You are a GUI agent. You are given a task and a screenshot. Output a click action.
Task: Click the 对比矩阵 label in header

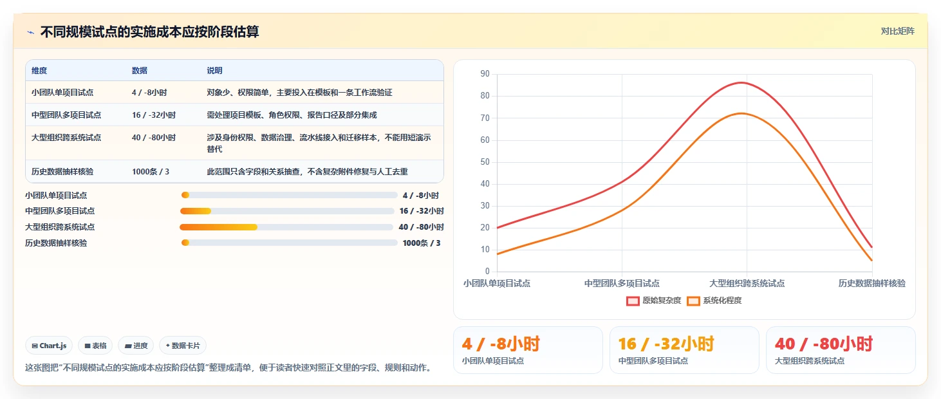pos(897,31)
